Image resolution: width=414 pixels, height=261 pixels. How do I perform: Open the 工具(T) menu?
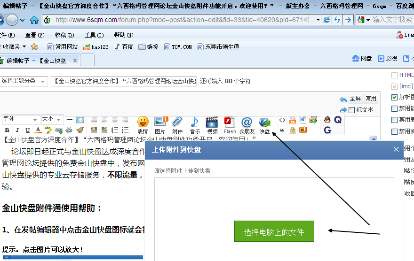coord(94,35)
